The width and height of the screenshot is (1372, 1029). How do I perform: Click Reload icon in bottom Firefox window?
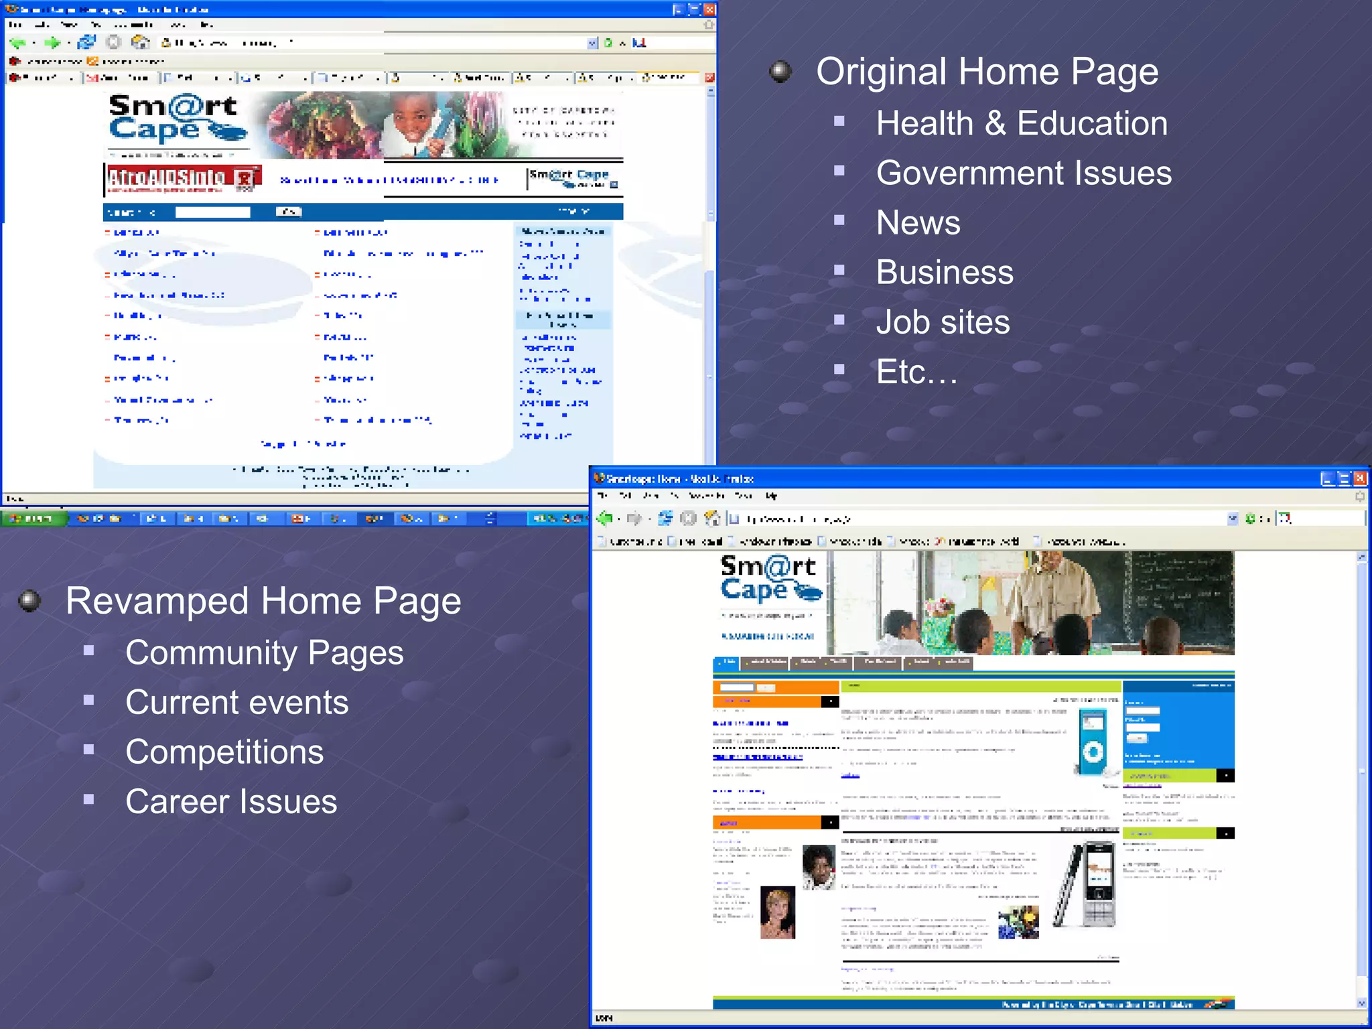[666, 518]
